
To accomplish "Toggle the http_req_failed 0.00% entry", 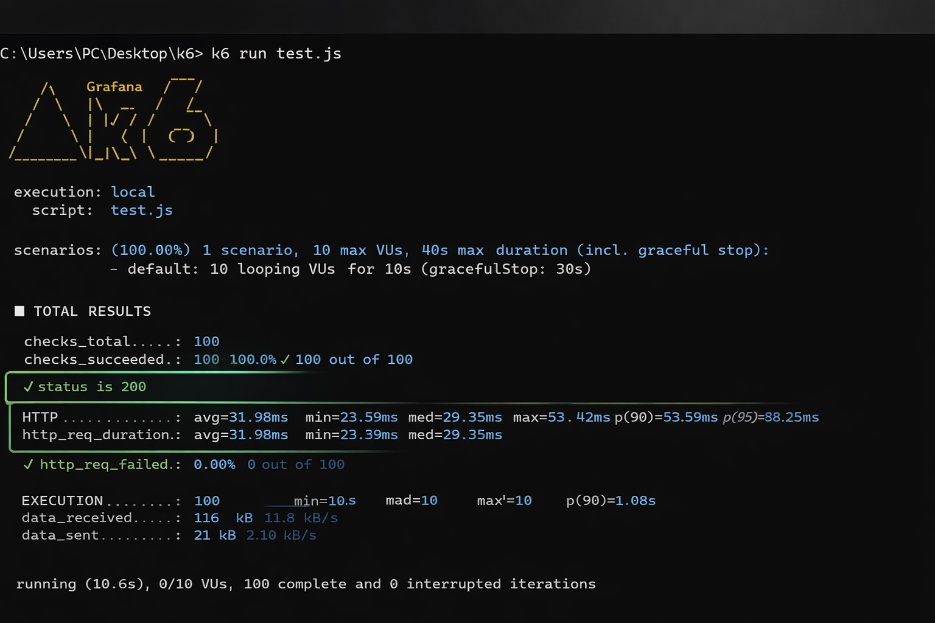I will tap(214, 464).
